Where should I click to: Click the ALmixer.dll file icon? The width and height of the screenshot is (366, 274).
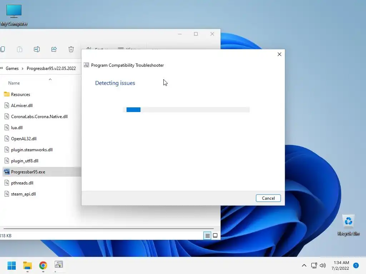7,105
